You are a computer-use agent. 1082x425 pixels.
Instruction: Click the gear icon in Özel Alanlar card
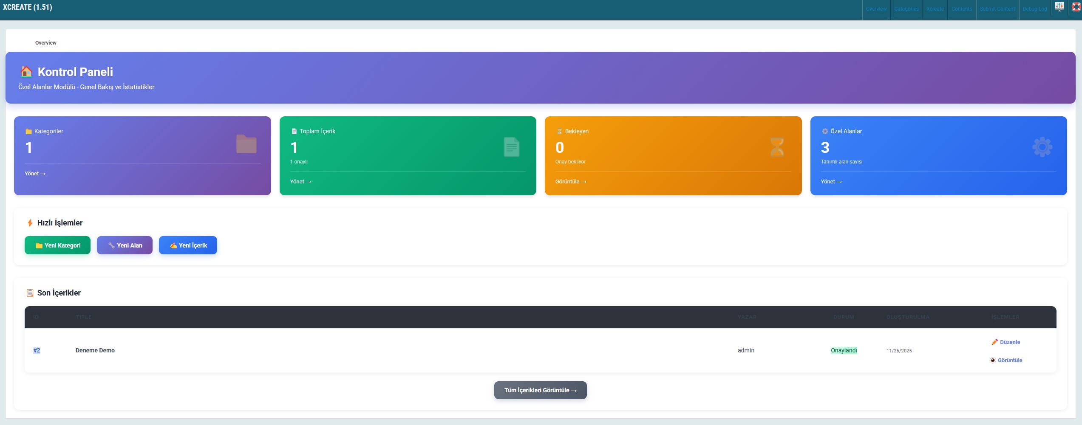[1042, 147]
